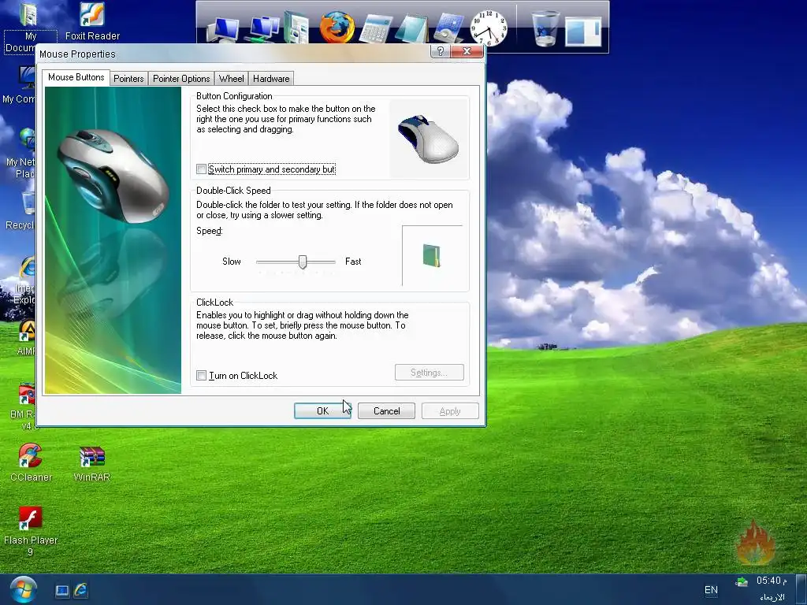
Task: Click the Apply button
Action: pos(450,411)
